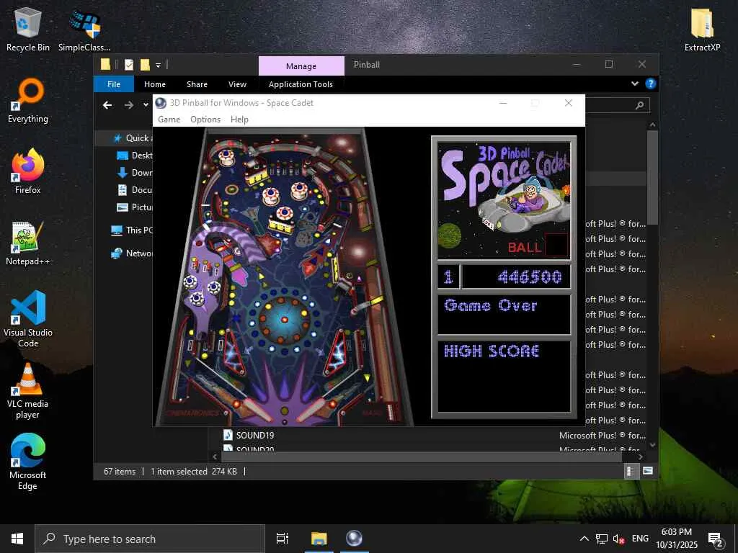The height and width of the screenshot is (553, 738).
Task: Click the horizontal scrollbar in the file list
Action: (x=421, y=456)
